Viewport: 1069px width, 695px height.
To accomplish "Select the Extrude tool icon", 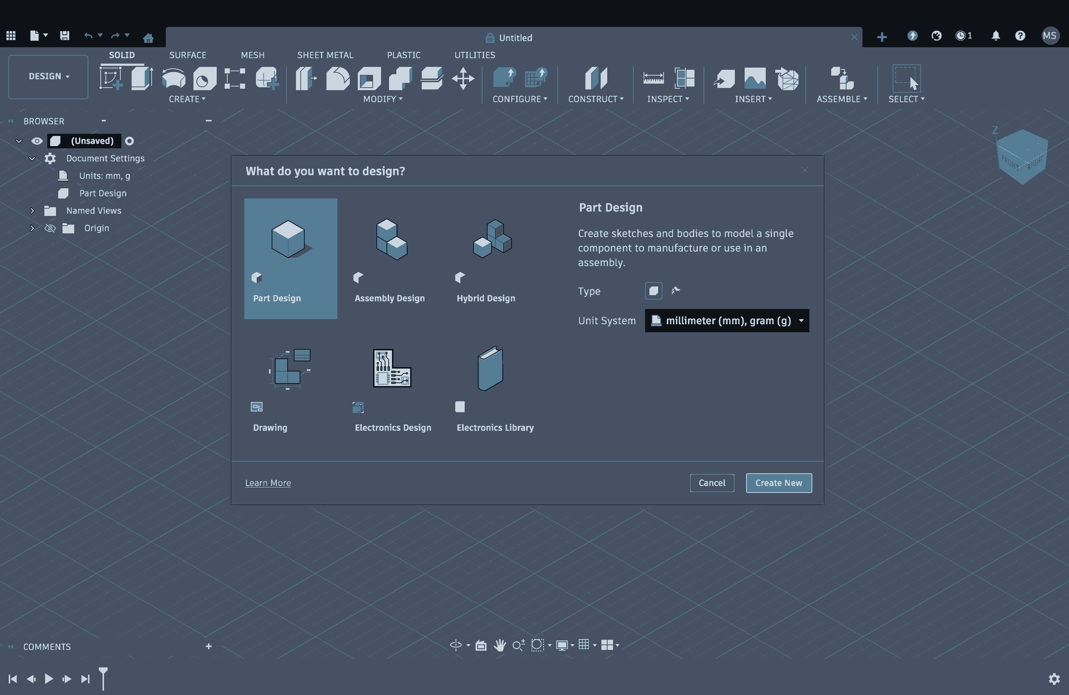I will (141, 78).
